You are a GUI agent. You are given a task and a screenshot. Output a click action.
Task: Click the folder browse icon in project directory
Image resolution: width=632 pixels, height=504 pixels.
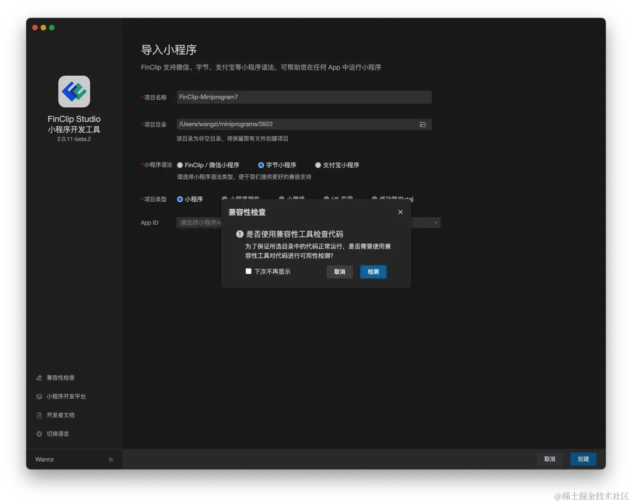point(423,124)
